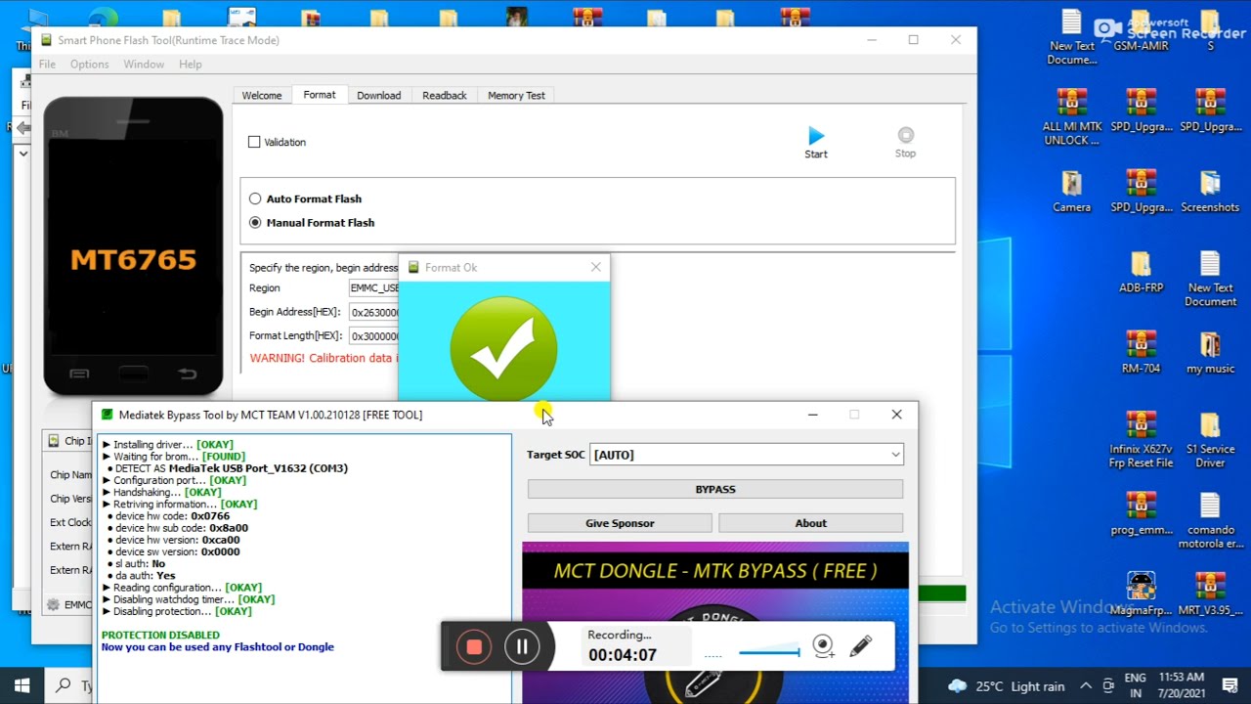Open the Windows Start menu
The width and height of the screenshot is (1251, 704).
22,685
